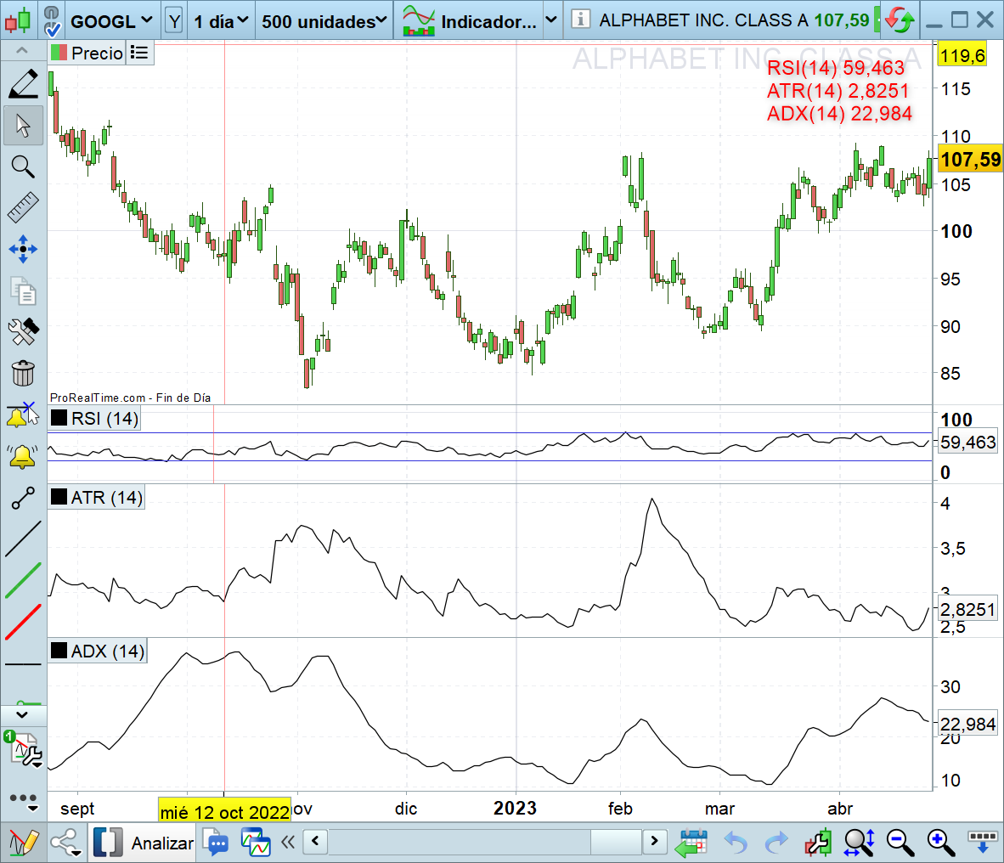
Task: Click the red ADX(14) 22,984 legend text
Action: [x=839, y=113]
